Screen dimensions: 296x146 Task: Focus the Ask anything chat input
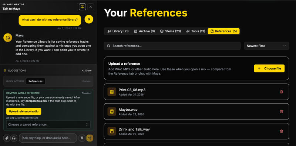(48, 138)
